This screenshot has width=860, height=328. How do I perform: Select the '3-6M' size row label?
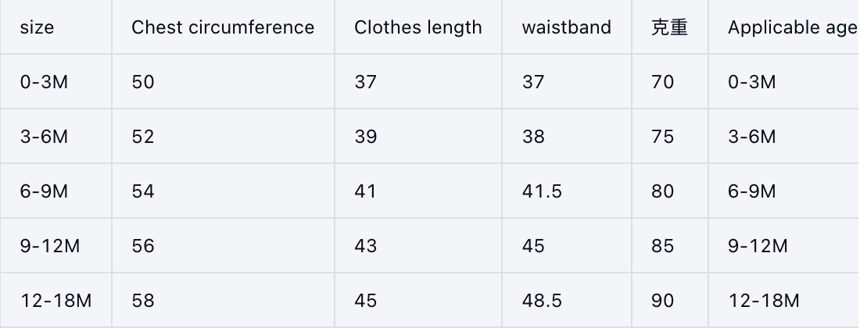[x=44, y=137]
